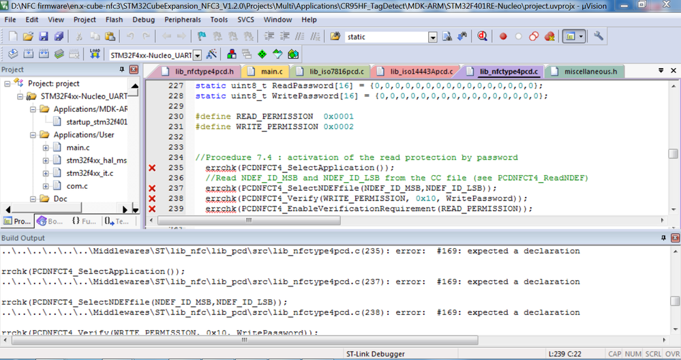
Task: Open Manage Project Items colored blocks icon
Action: [x=232, y=55]
